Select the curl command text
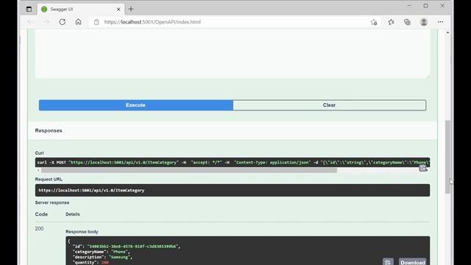The image size is (471, 265). click(233, 163)
